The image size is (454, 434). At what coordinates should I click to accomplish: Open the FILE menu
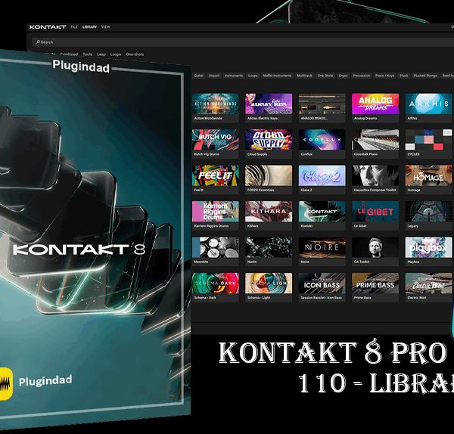74,27
